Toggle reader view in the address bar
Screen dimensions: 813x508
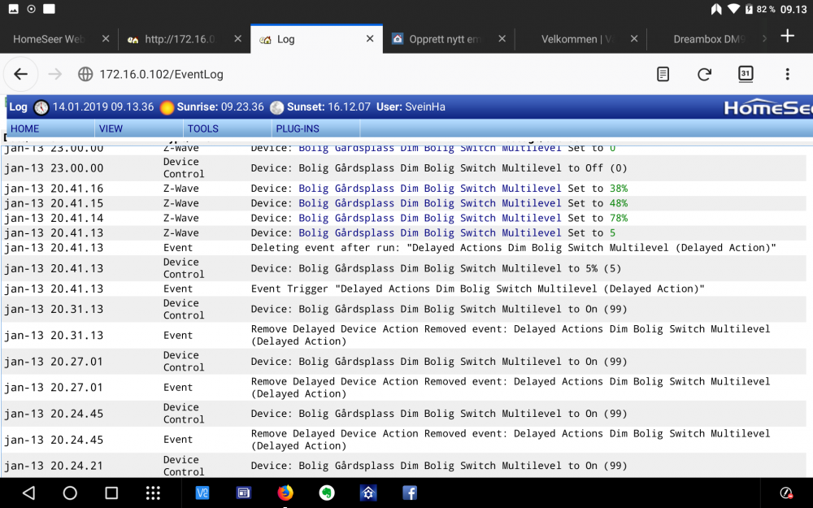(x=663, y=74)
